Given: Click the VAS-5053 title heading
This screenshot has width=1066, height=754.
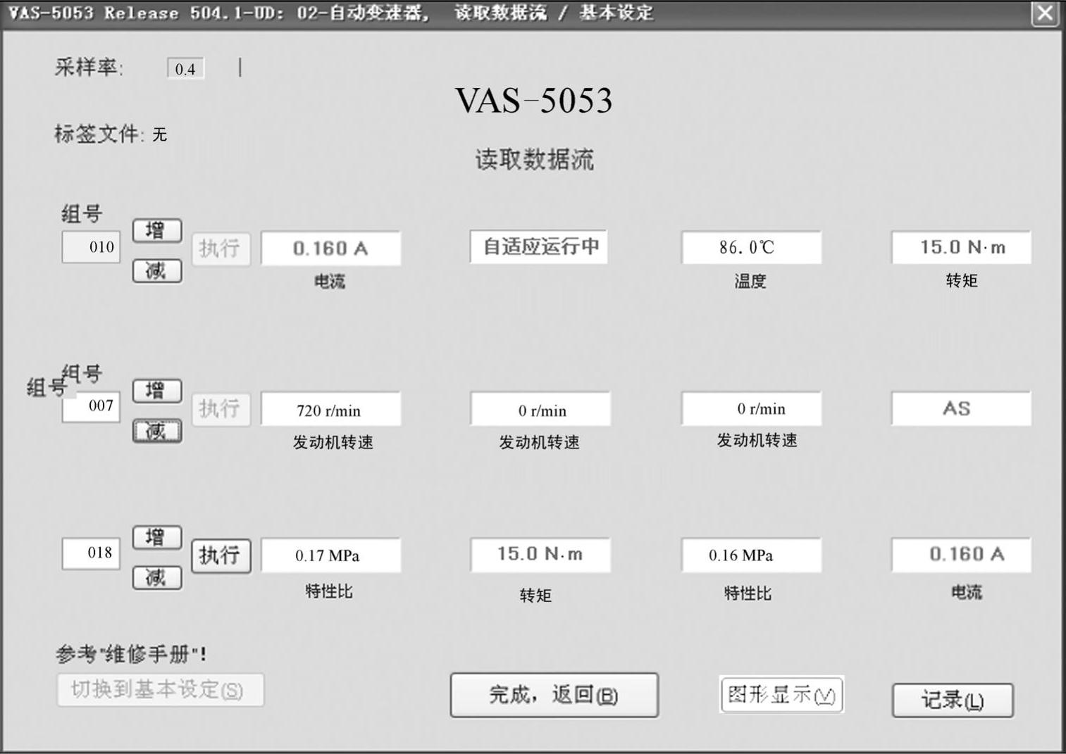Looking at the screenshot, I should (x=533, y=101).
